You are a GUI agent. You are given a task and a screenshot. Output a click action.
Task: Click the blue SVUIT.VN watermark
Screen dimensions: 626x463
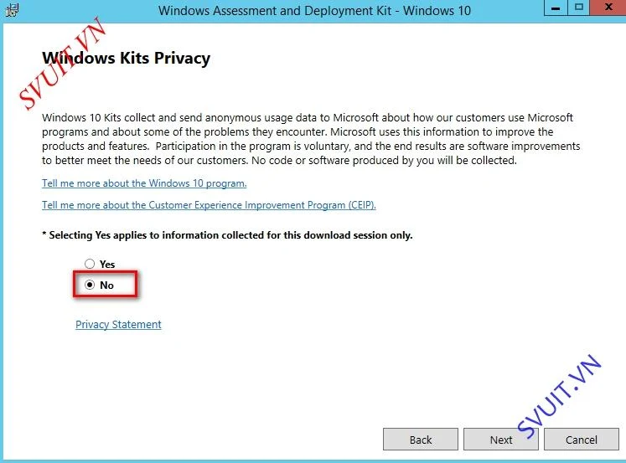(x=559, y=397)
